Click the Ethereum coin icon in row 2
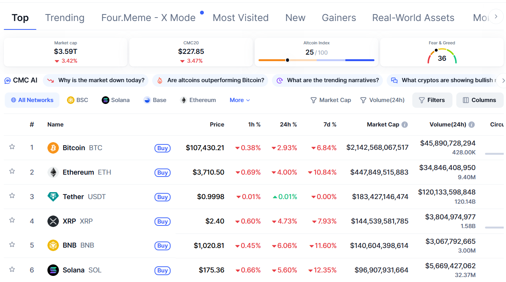This screenshot has width=506, height=282. (x=53, y=172)
